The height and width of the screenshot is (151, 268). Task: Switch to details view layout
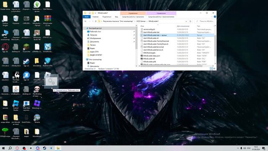211,69
